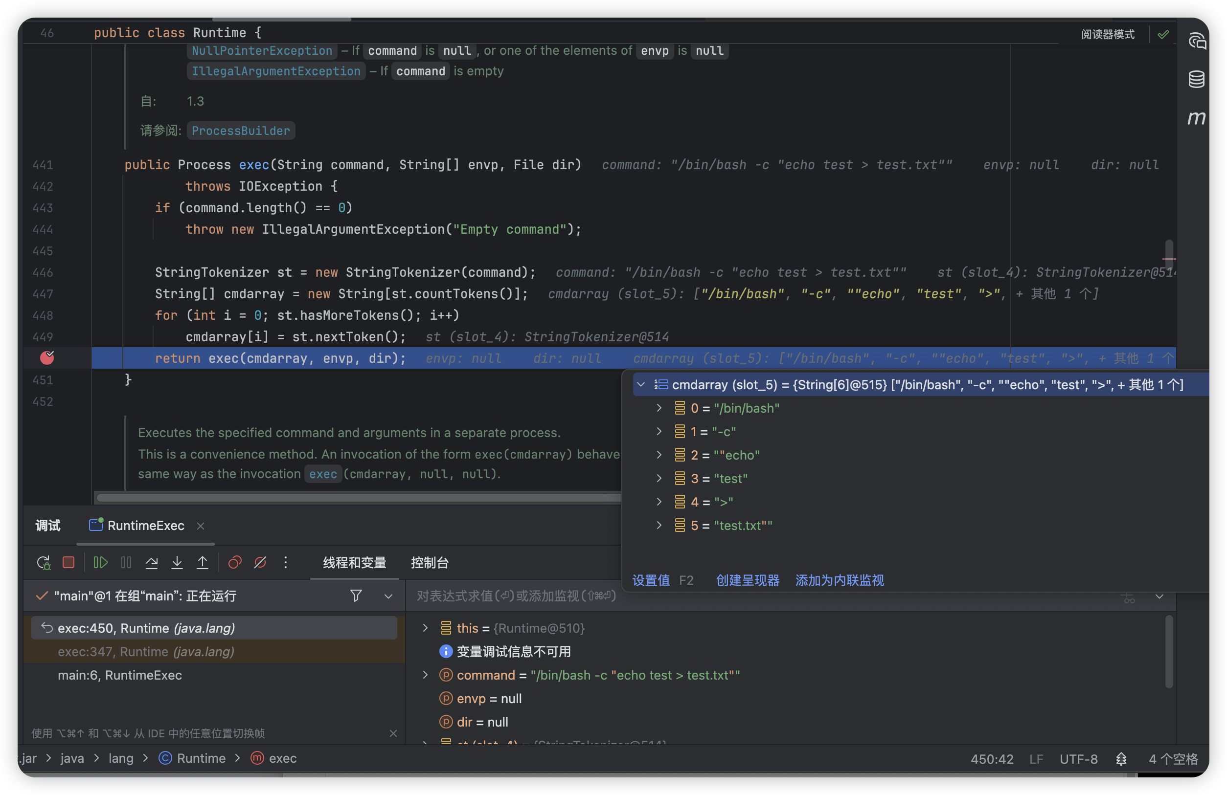
Task: Click the Step Into icon
Action: pyautogui.click(x=177, y=562)
